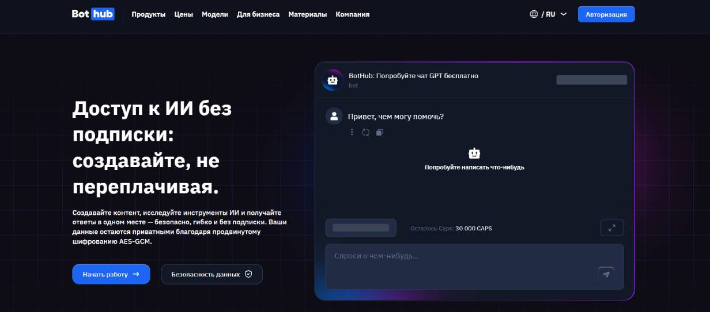Click the BotHub: Попробуйте чат GPT бесплатно title
This screenshot has height=312, width=710.
click(x=413, y=75)
